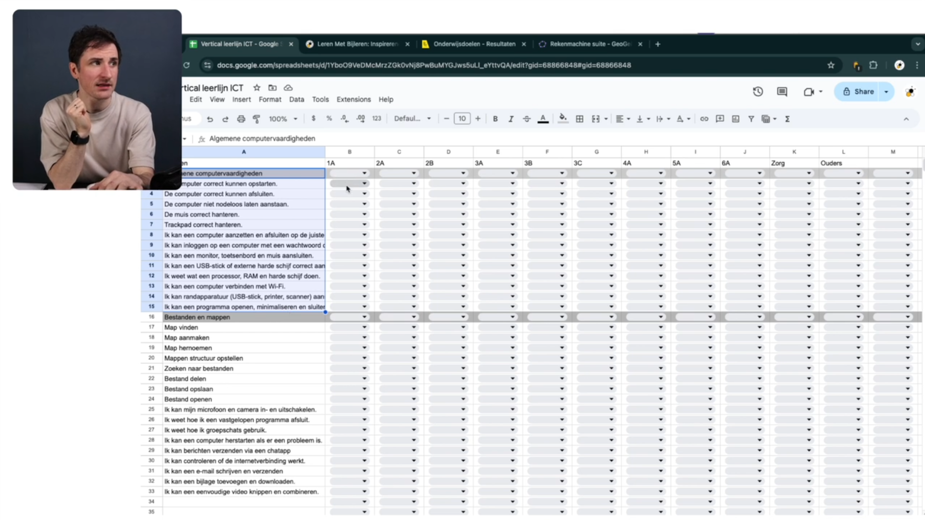Toggle italic formatting
925x520 pixels.
(511, 119)
